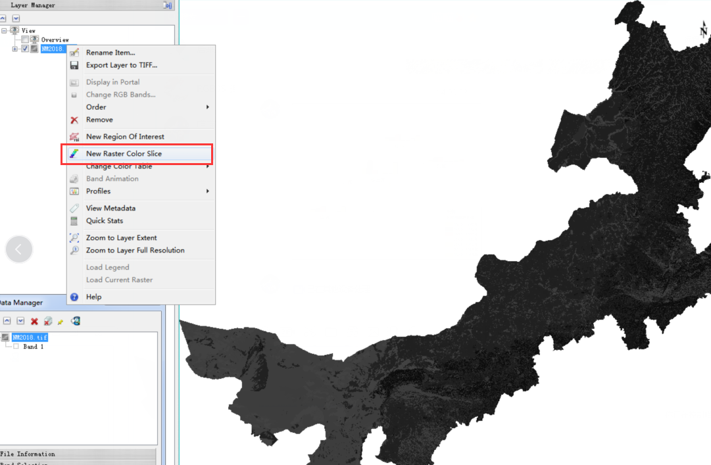Uncheck the NM2018 layer visibility checkbox

point(25,49)
